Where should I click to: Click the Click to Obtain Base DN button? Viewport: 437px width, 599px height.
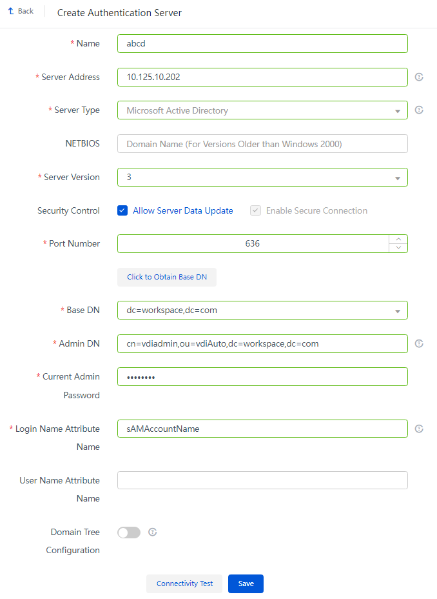(x=167, y=277)
